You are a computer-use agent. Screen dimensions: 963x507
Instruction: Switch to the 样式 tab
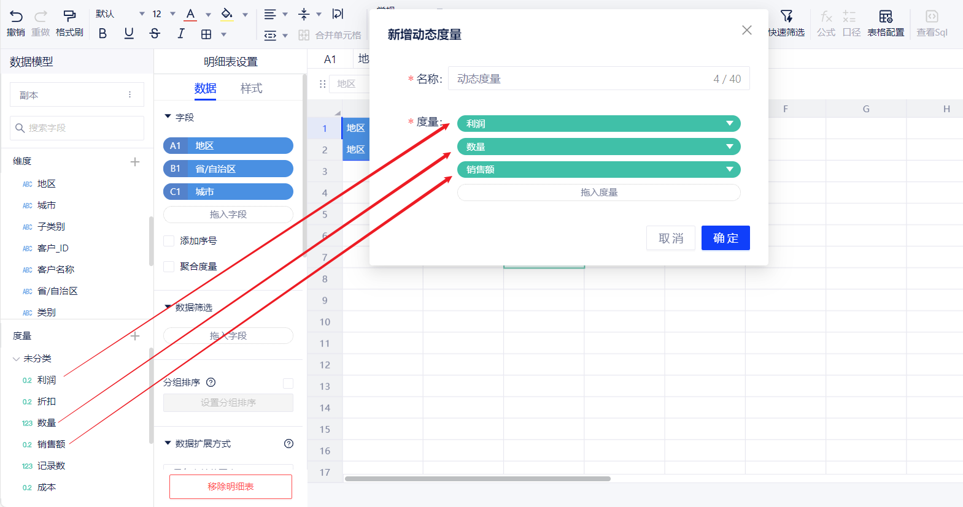pos(251,89)
